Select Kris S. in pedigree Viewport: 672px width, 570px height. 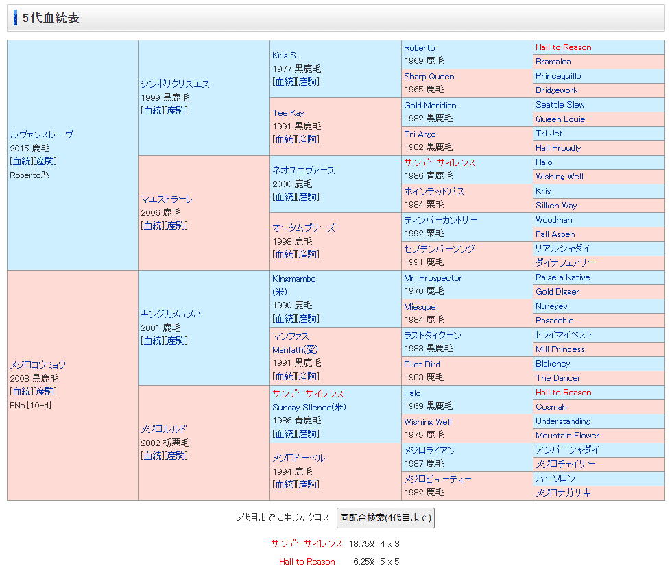pos(285,55)
